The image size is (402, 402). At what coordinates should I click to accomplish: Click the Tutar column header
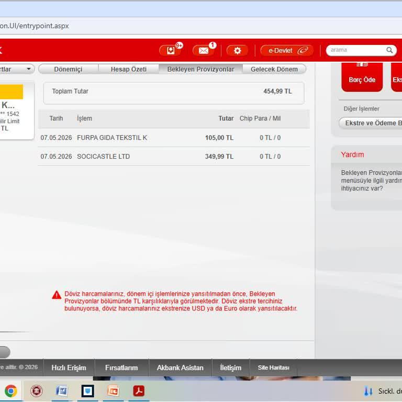click(x=226, y=118)
